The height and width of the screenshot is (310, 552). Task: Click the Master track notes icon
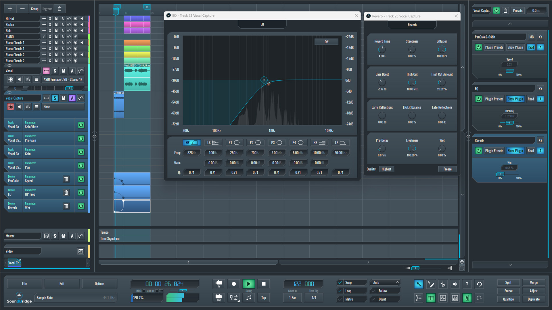tap(46, 236)
